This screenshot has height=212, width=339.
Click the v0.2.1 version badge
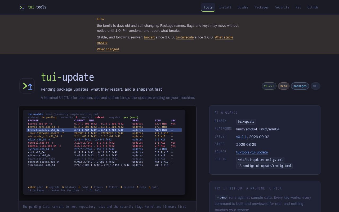point(269,86)
